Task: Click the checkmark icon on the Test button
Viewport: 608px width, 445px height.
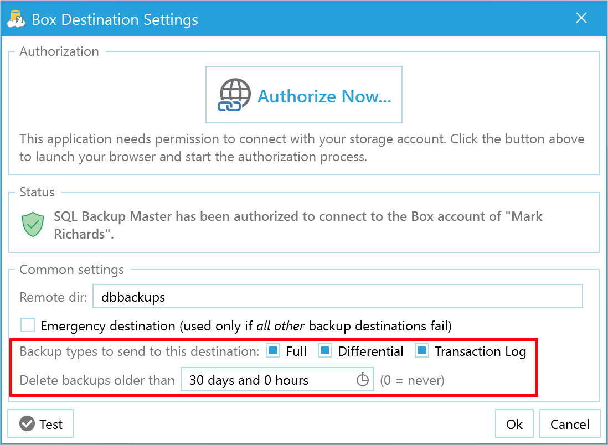Action: (27, 423)
